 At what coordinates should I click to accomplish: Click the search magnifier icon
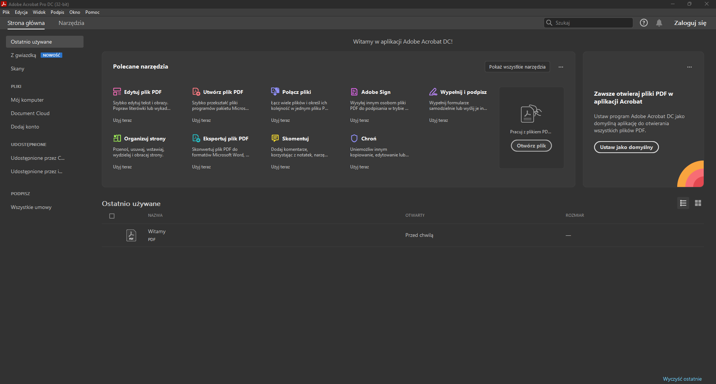(549, 23)
